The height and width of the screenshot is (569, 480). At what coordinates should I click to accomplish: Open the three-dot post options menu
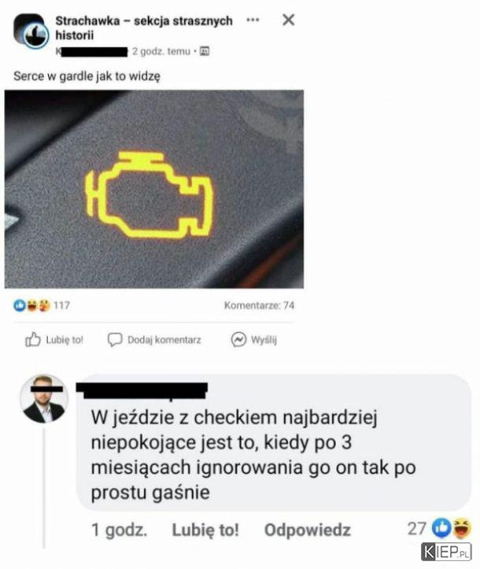pyautogui.click(x=253, y=20)
